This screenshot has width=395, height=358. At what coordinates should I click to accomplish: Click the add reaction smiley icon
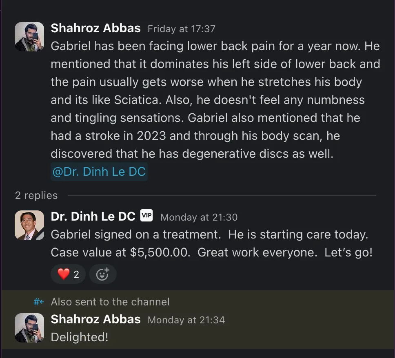(102, 274)
